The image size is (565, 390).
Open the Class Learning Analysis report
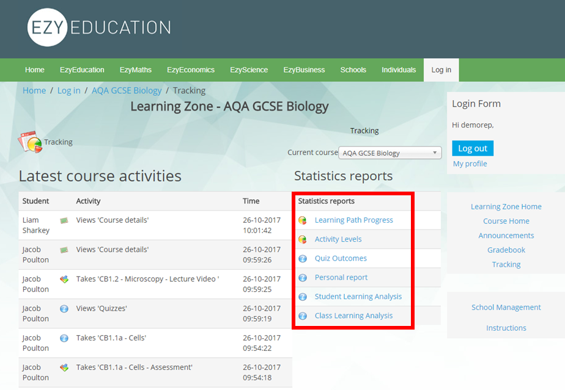[x=353, y=316]
